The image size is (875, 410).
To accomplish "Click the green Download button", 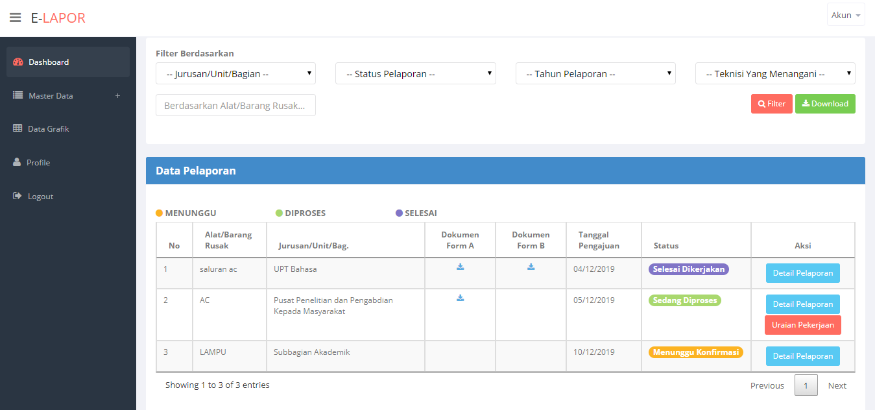I will (825, 104).
